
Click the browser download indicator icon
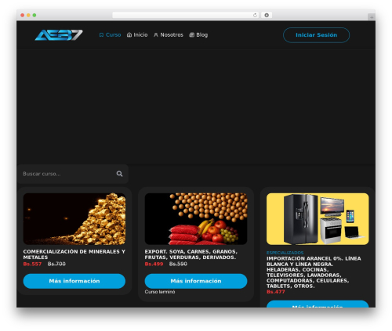267,16
